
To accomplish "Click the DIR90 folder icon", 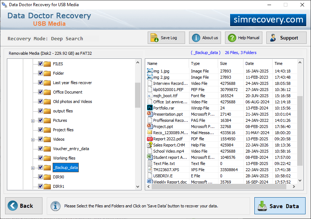I will [x=47, y=177].
